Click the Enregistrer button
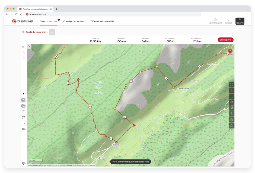 [226, 40]
